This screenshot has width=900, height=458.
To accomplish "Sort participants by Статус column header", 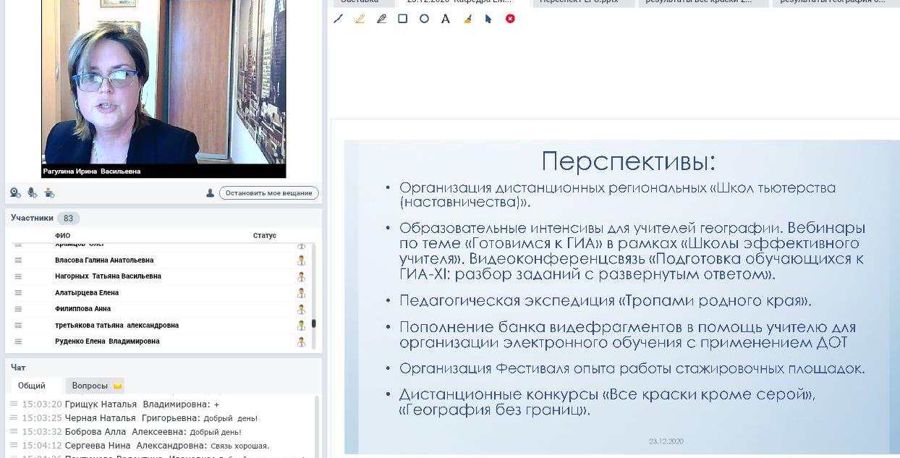I will (x=265, y=236).
